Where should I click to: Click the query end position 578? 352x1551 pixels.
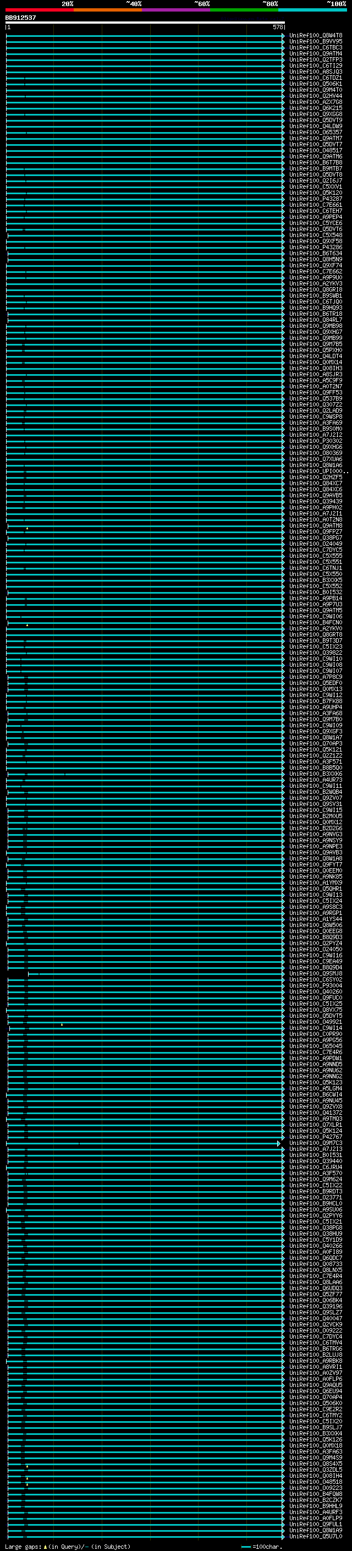coord(277,27)
